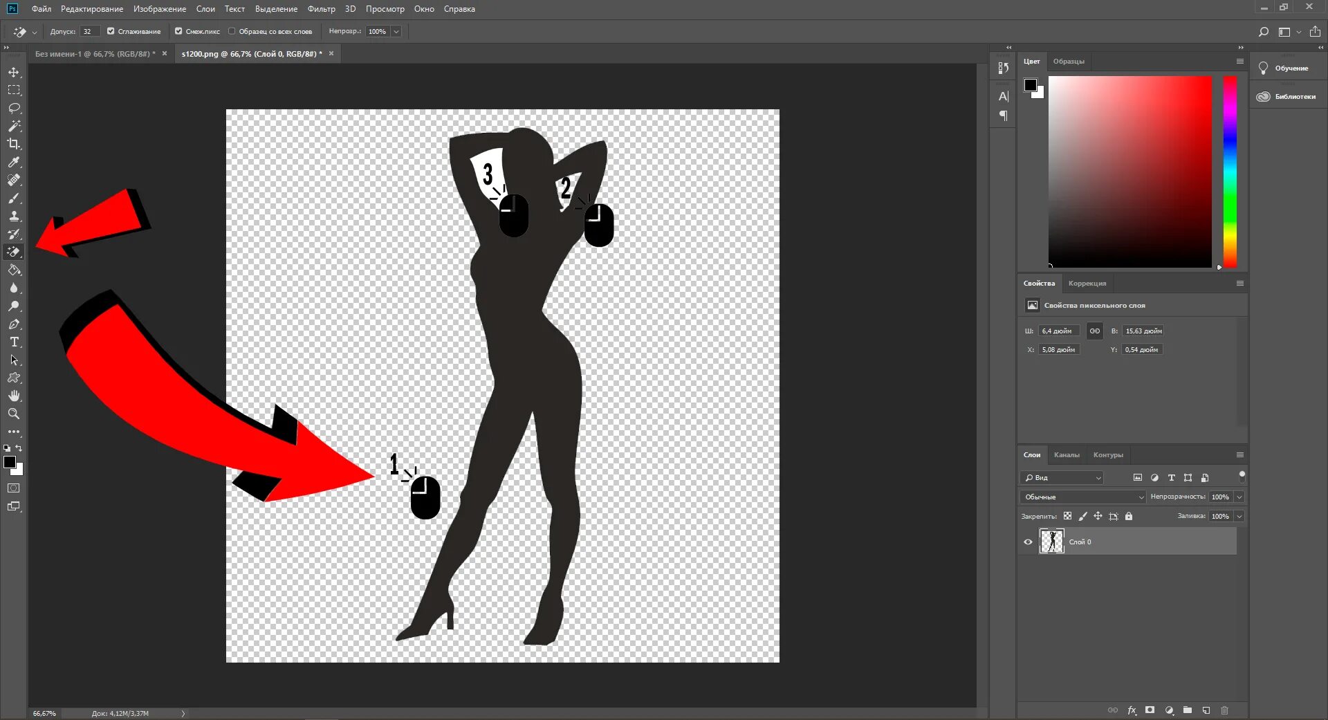The image size is (1328, 720).
Task: Toggle Quick Mask mode
Action: 14,488
